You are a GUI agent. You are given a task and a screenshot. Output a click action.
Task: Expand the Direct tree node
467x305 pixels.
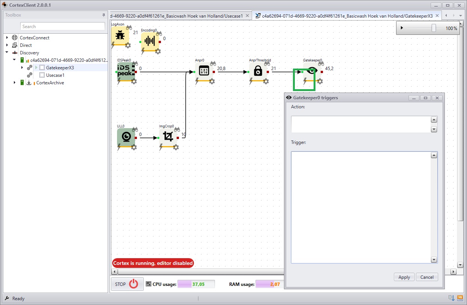click(7, 45)
